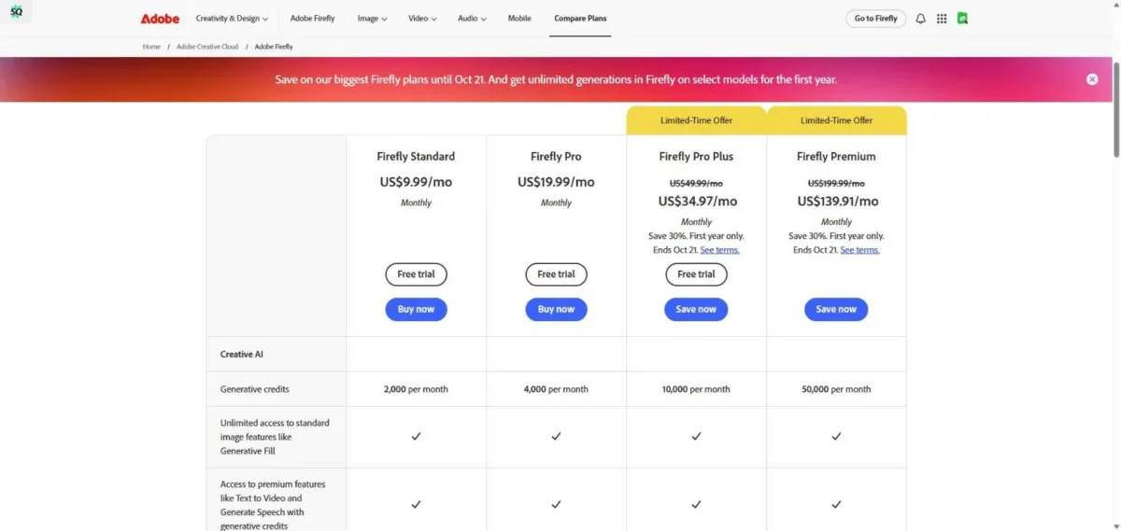Click the Adobe logo
The width and height of the screenshot is (1121, 531).
click(x=160, y=19)
